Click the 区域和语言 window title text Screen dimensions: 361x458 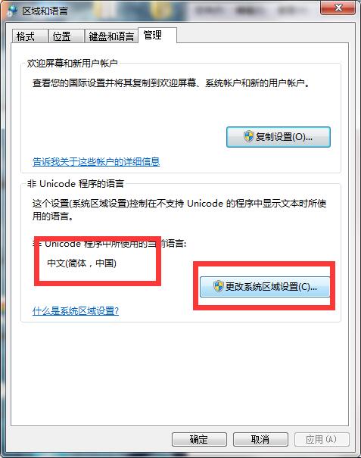(x=45, y=11)
